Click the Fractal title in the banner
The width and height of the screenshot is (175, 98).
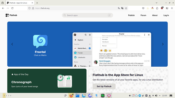coord(40,52)
